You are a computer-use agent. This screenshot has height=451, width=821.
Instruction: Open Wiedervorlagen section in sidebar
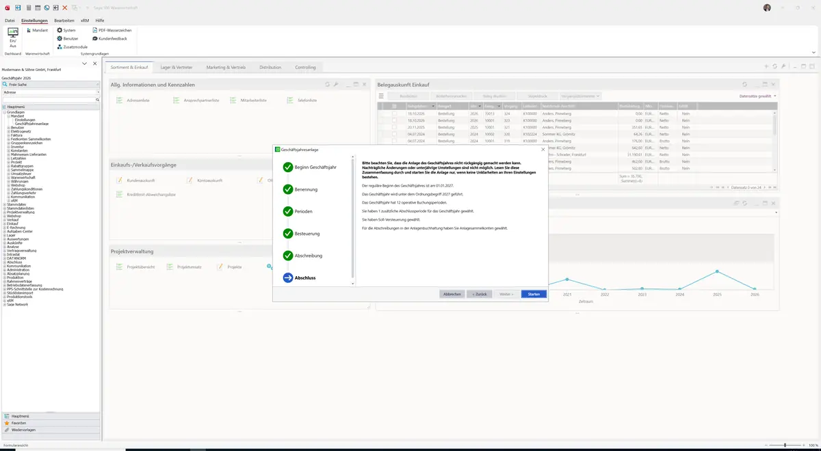pos(51,430)
